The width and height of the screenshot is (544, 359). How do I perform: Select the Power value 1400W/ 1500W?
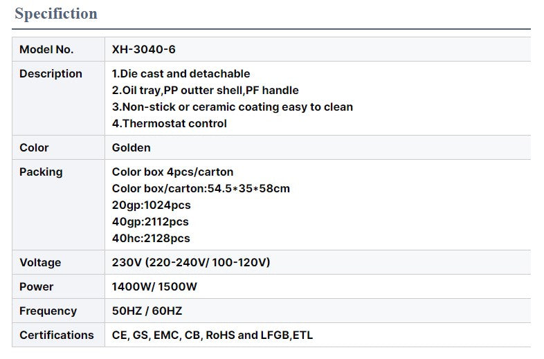pos(154,286)
